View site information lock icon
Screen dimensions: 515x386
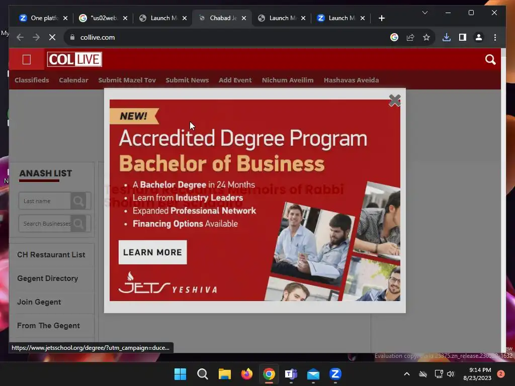coord(72,37)
